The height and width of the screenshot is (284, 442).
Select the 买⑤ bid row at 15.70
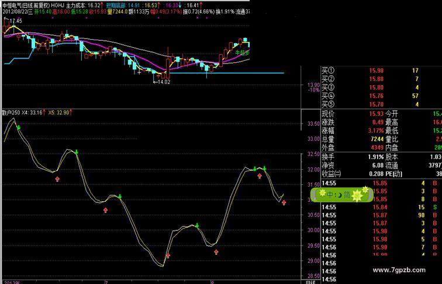[381, 104]
